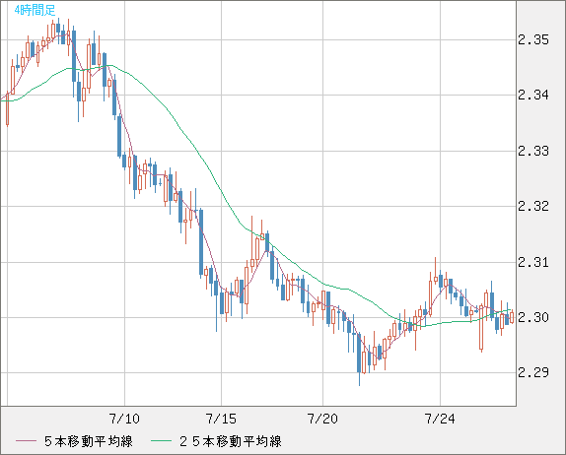The image size is (566, 455).
Task: Click the purple 5-bar moving average legend line
Action: pyautogui.click(x=26, y=441)
